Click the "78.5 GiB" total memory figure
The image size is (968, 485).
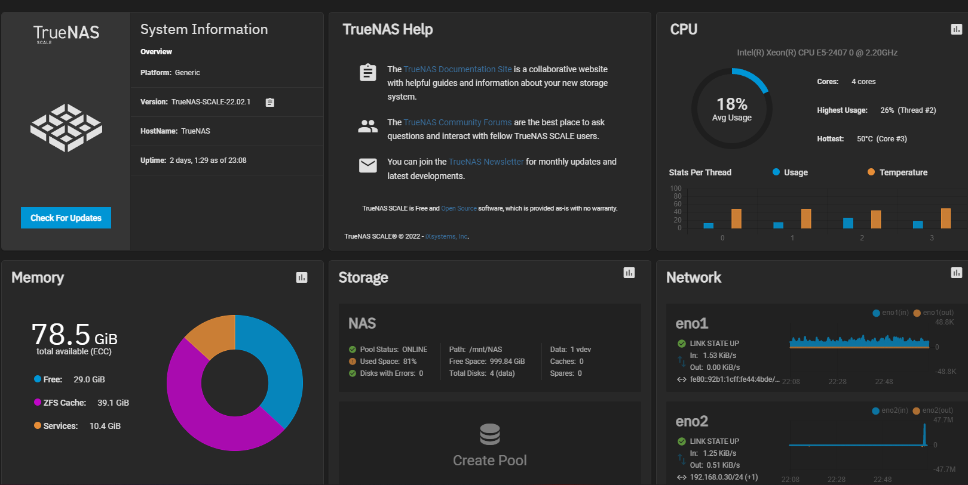click(74, 334)
